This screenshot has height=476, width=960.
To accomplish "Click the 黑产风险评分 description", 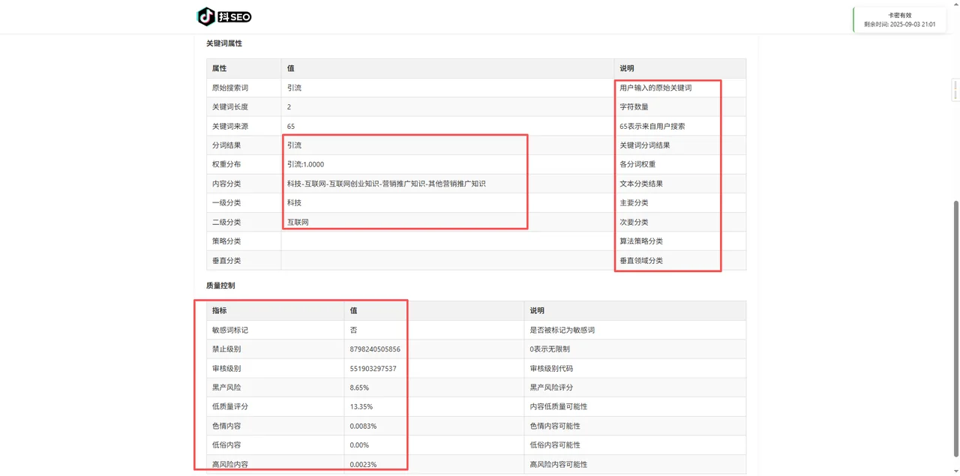I will [551, 388].
